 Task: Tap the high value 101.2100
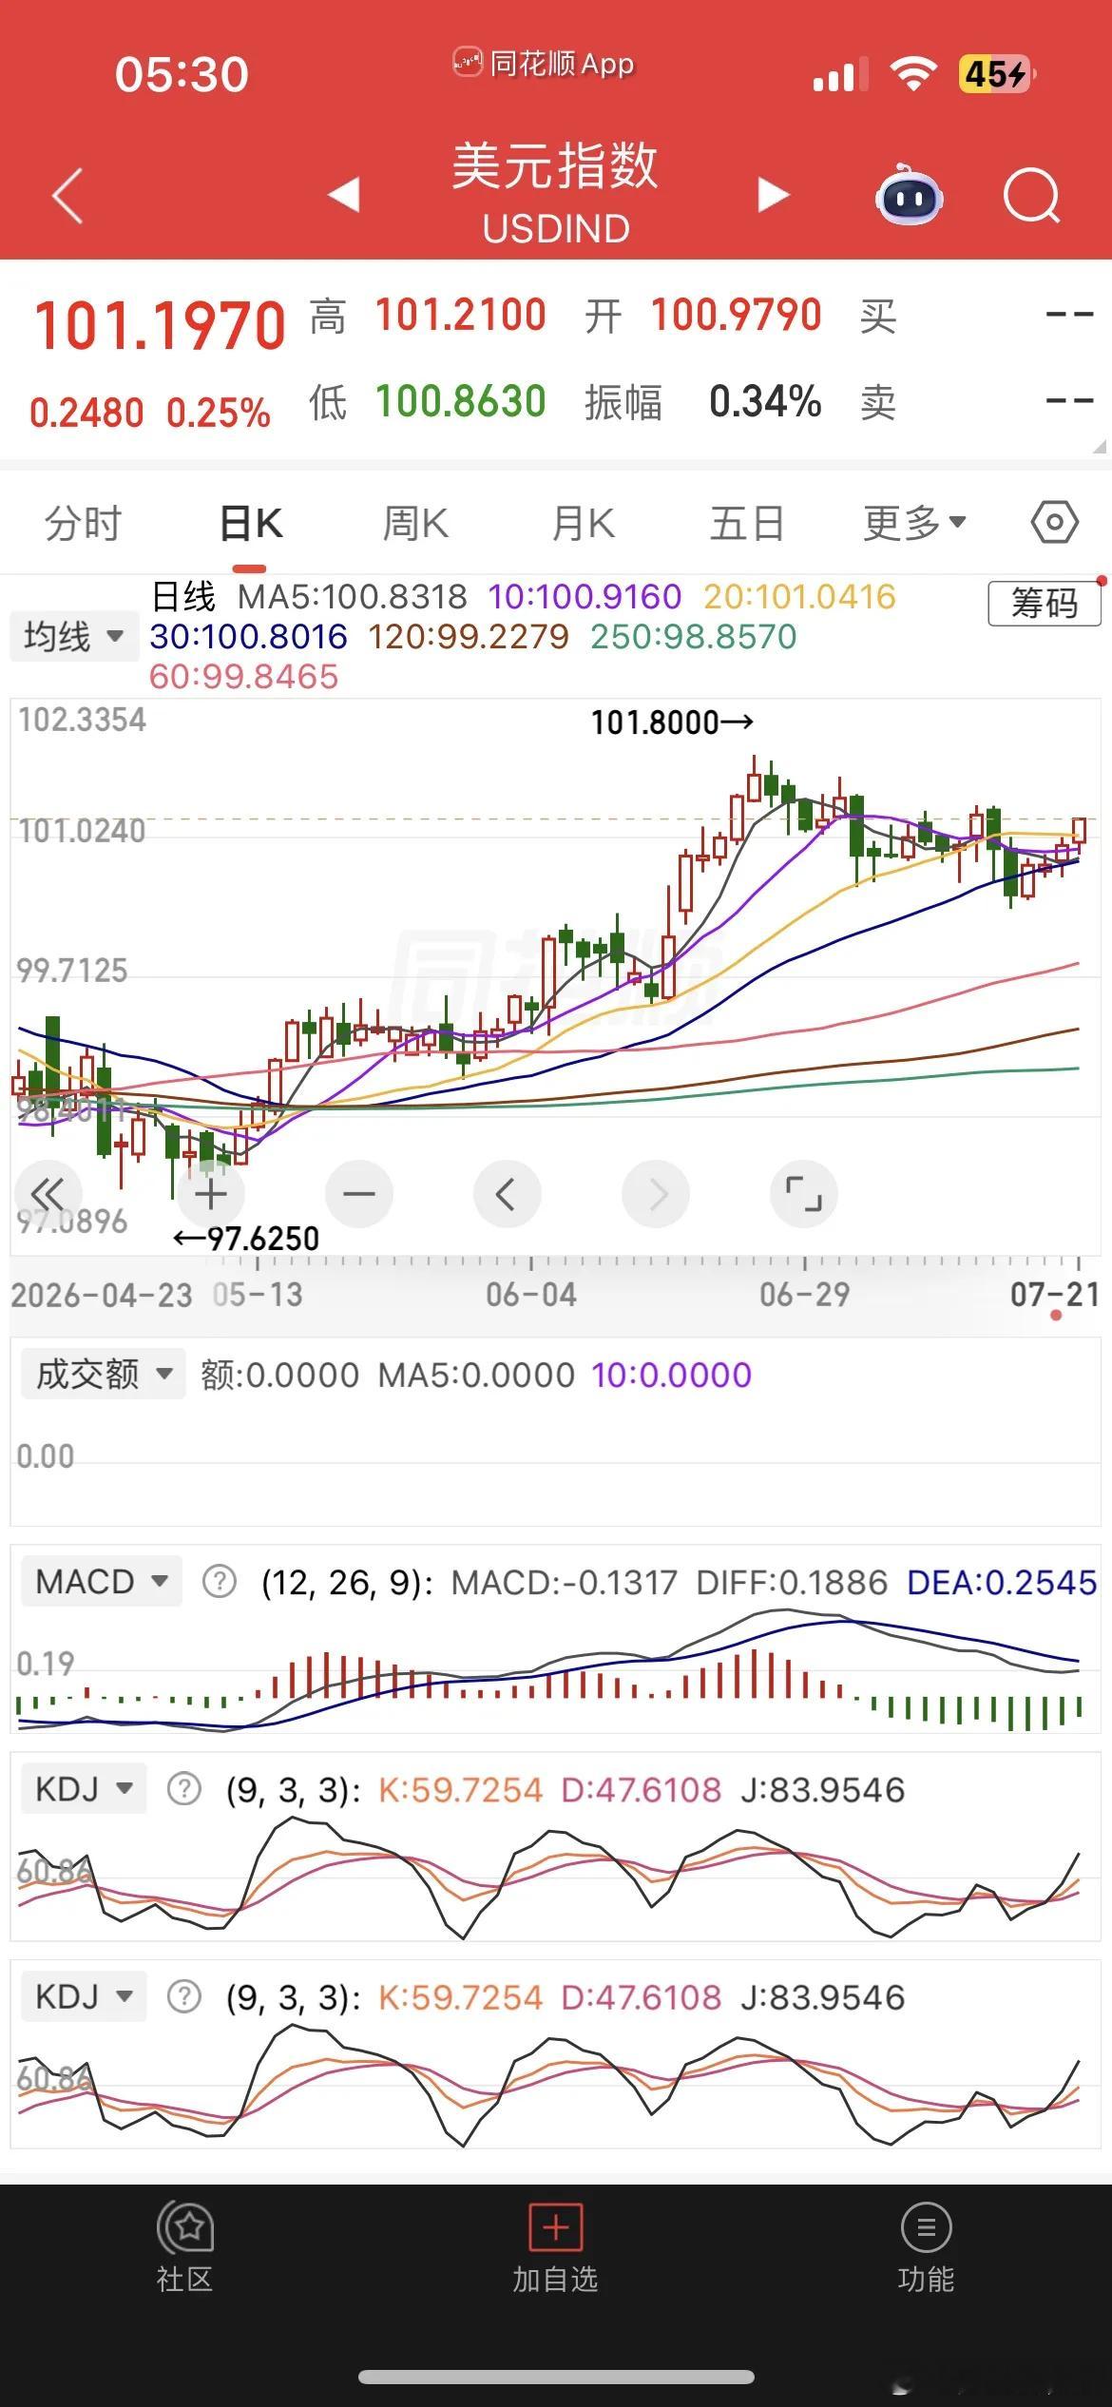[461, 316]
